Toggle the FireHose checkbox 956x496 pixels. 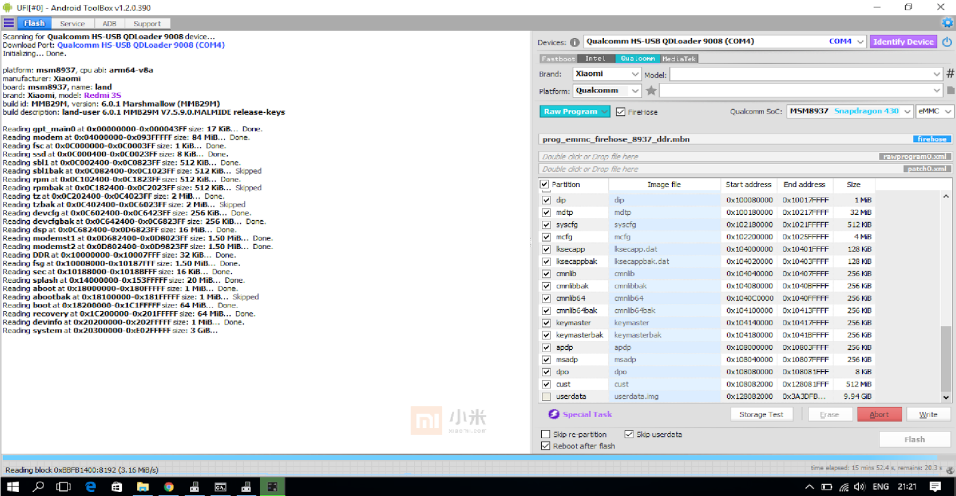click(x=621, y=112)
